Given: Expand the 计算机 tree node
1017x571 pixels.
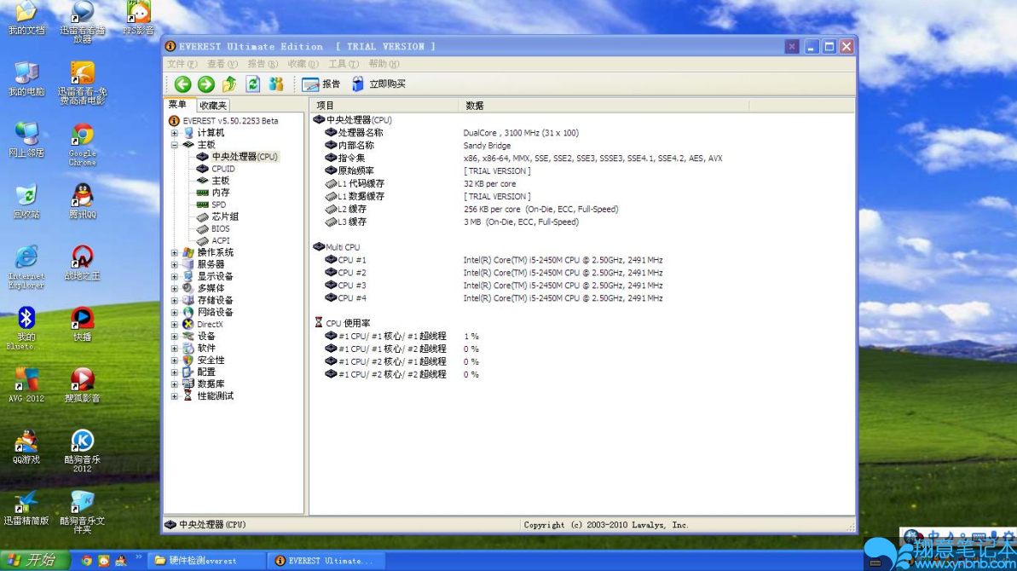Looking at the screenshot, I should click(175, 133).
